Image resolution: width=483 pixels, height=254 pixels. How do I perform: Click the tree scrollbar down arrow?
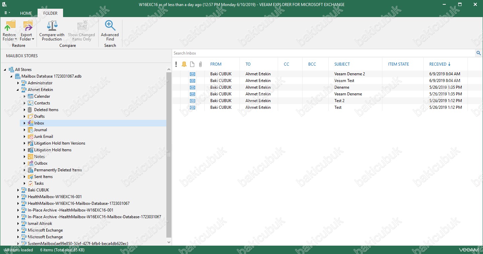click(x=169, y=242)
